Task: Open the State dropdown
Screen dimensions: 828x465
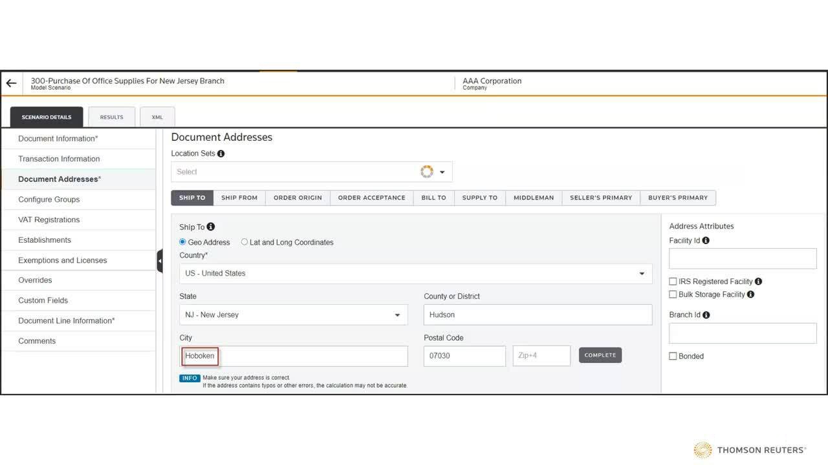Action: pos(397,315)
